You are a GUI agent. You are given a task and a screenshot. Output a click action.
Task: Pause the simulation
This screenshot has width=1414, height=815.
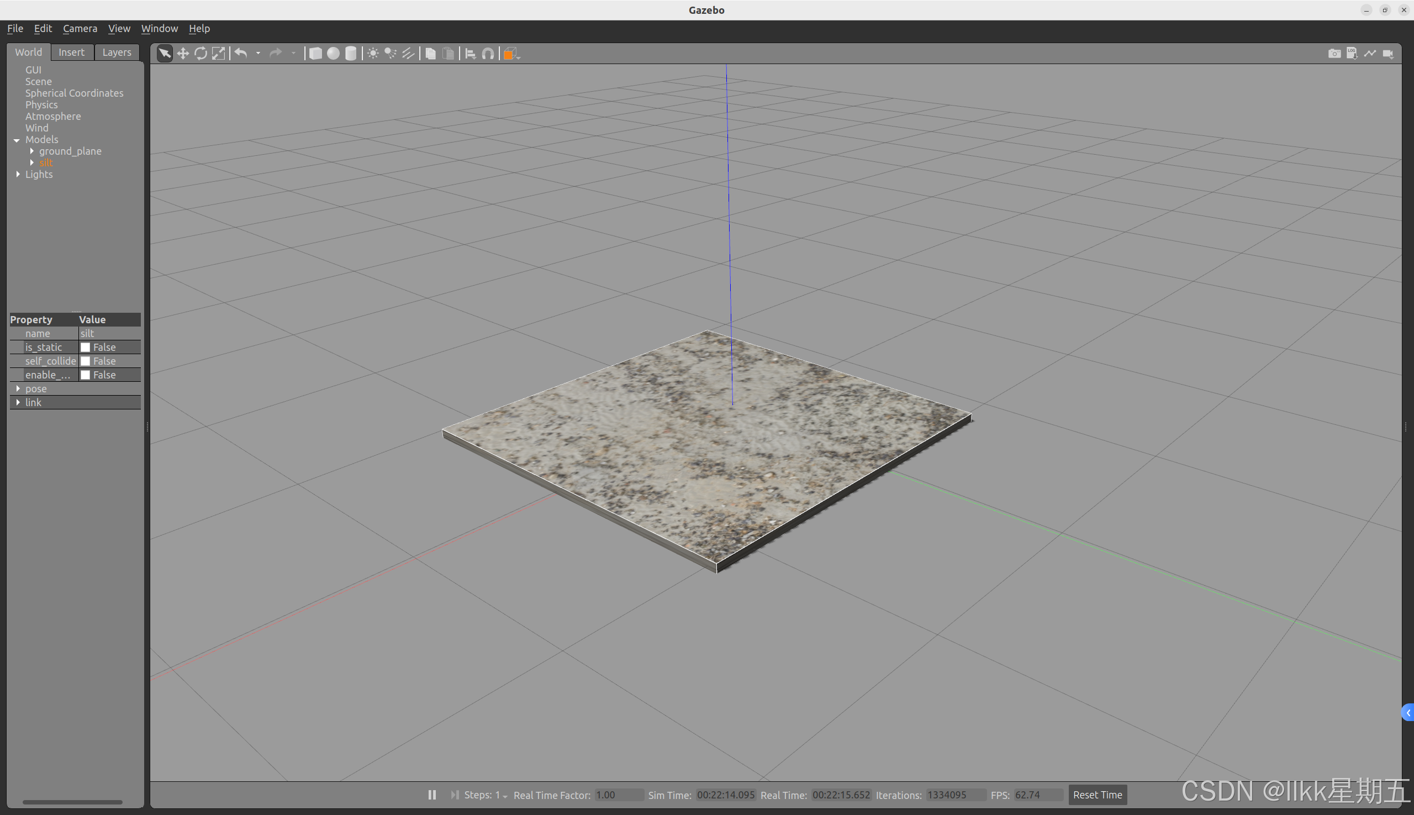(432, 795)
